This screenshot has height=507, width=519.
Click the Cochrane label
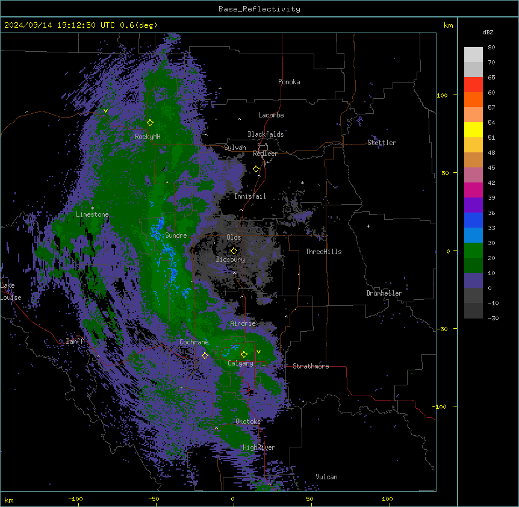194,342
